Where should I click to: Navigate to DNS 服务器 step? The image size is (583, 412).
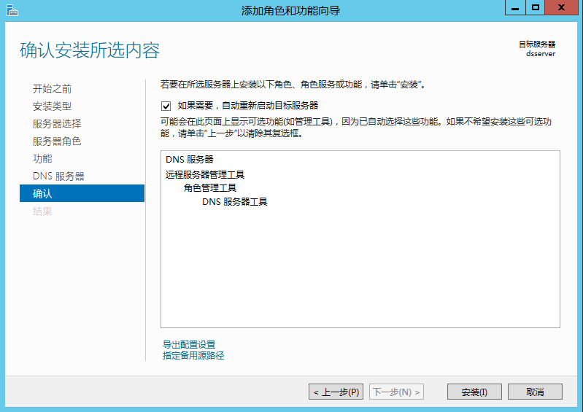[x=58, y=176]
